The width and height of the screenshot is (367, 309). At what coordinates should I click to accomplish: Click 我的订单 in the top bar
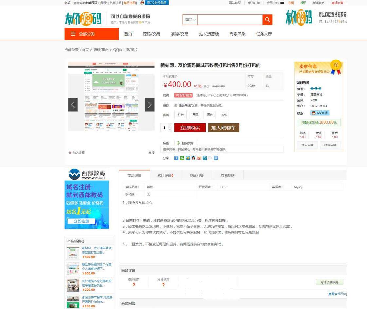(x=254, y=3)
